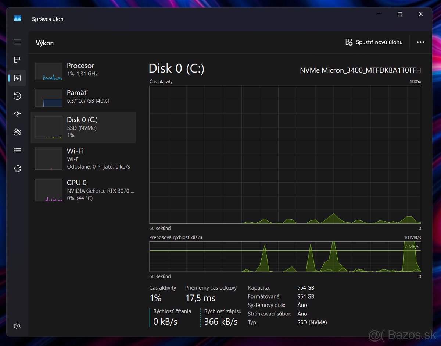Open the Users page icon
Screen dimensions: 441x346
coord(17,132)
